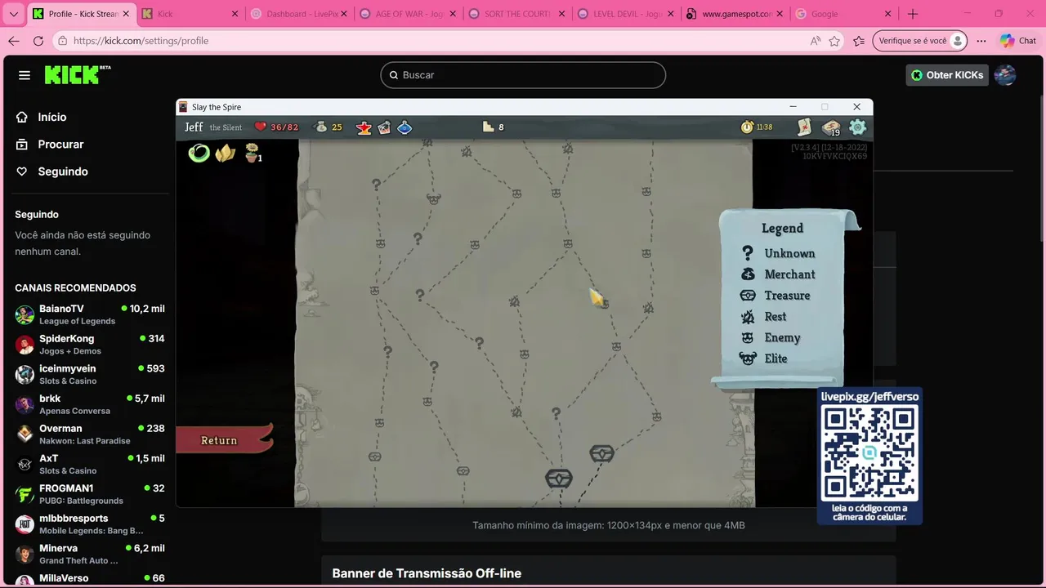Click the Buscar search field
Screen dimensions: 1046x588
click(523, 75)
